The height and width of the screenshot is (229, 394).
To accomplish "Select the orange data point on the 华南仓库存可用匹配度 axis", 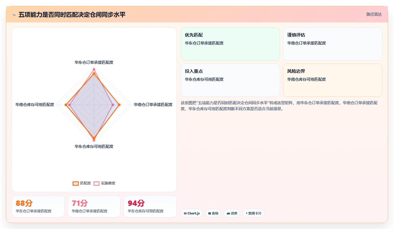I will [x=66, y=105].
